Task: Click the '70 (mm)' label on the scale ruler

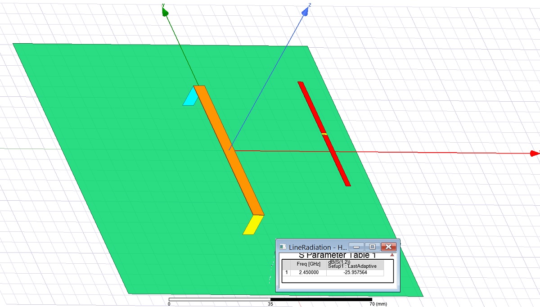Action: [x=378, y=304]
